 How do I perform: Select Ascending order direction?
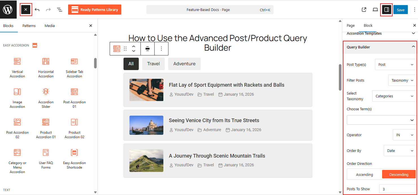(365, 174)
